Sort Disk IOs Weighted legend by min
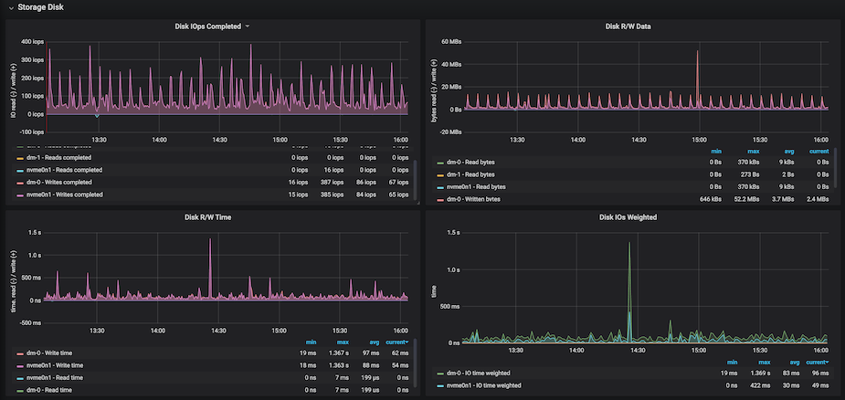Image resolution: width=845 pixels, height=400 pixels. (x=730, y=363)
